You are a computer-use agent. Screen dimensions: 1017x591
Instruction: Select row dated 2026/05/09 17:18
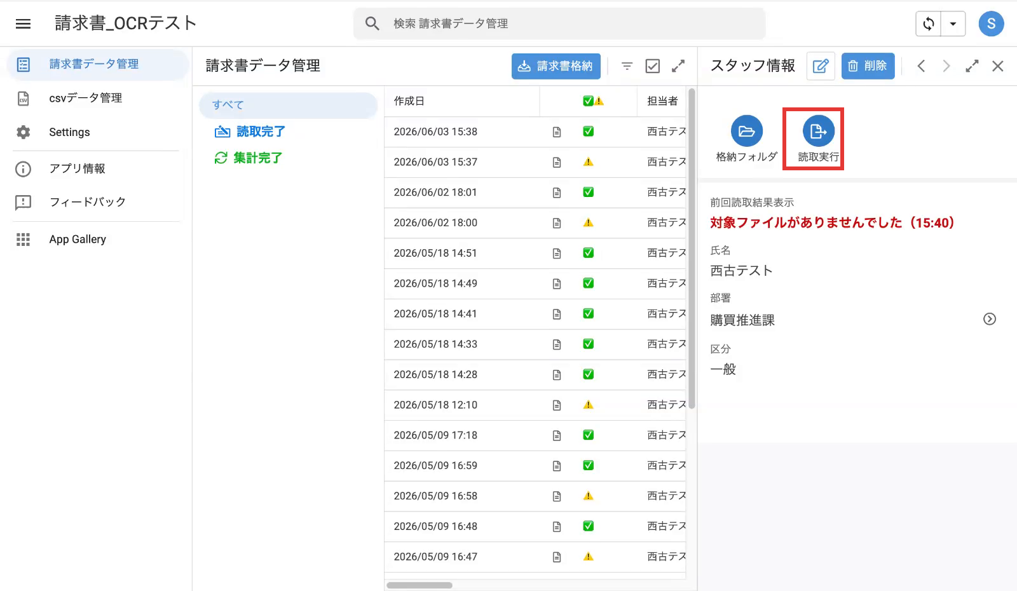click(535, 435)
